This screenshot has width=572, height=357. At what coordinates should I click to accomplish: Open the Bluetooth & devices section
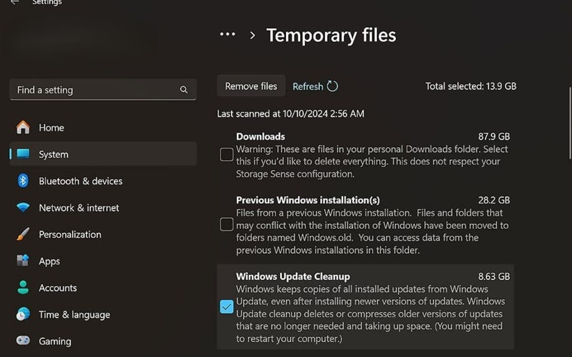coord(81,181)
